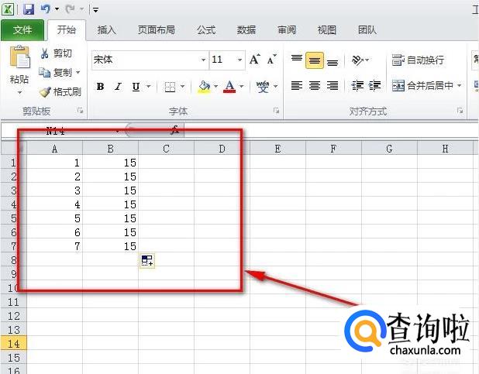Switch to Review (审阅) tab
Viewport: 479px width, 374px height.
pos(287,30)
